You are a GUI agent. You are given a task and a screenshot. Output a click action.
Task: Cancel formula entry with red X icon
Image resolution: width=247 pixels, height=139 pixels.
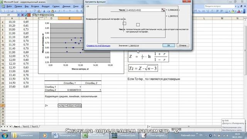click(x=22, y=15)
